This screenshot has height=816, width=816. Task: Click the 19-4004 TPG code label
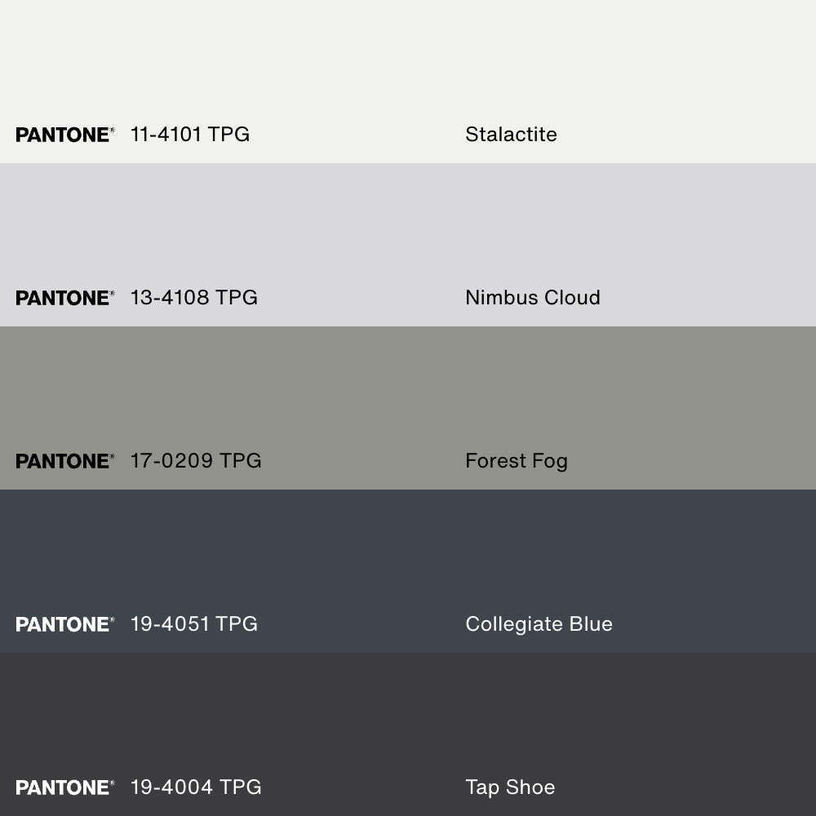[x=196, y=787]
